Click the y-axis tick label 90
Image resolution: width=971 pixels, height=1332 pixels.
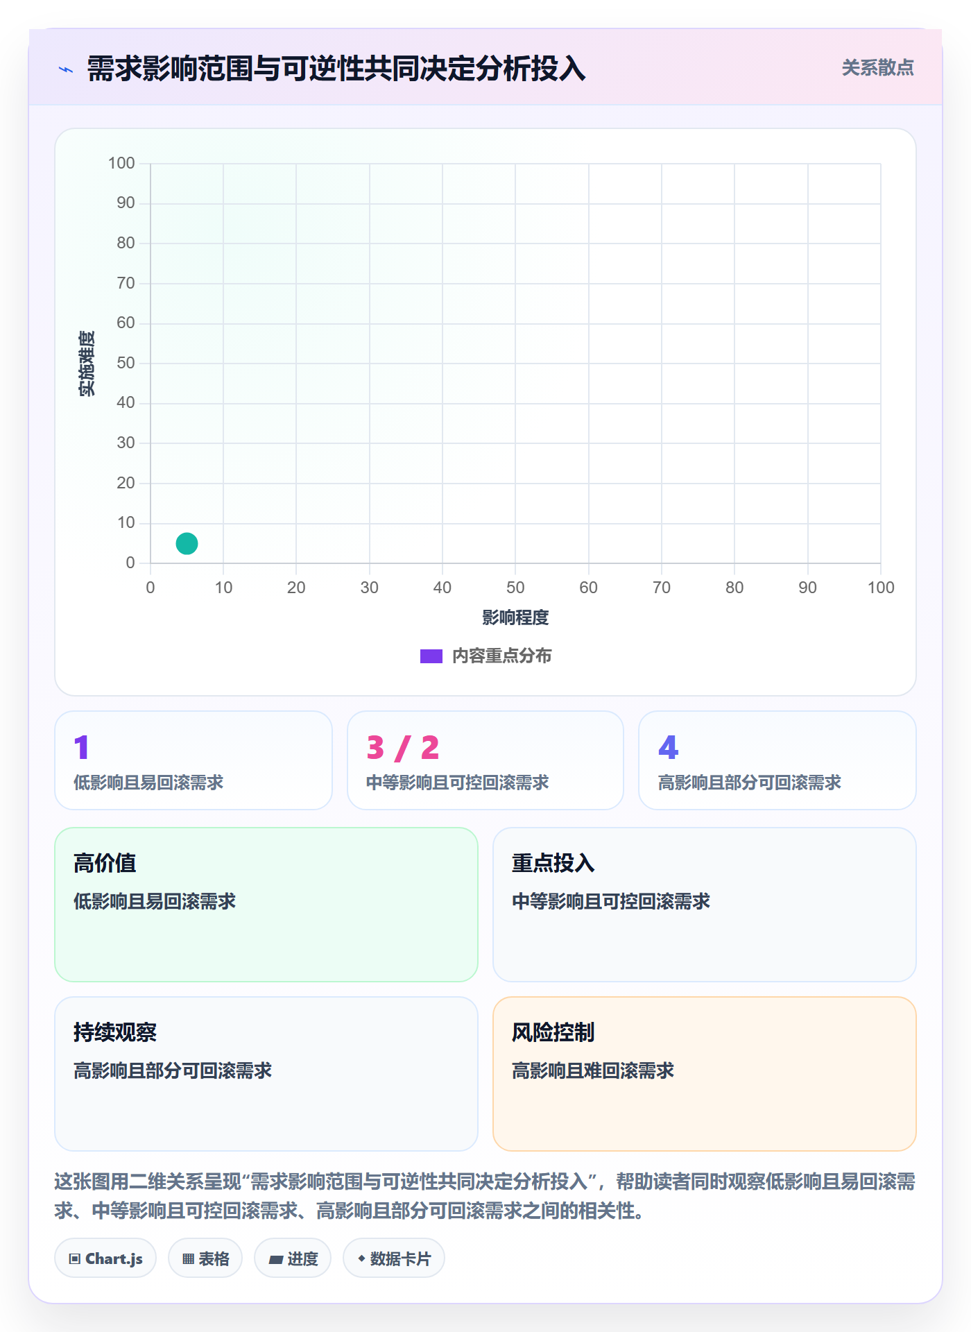126,203
